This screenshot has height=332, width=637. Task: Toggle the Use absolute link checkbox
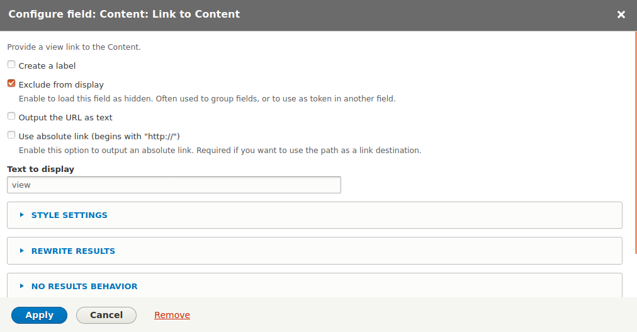click(x=11, y=135)
